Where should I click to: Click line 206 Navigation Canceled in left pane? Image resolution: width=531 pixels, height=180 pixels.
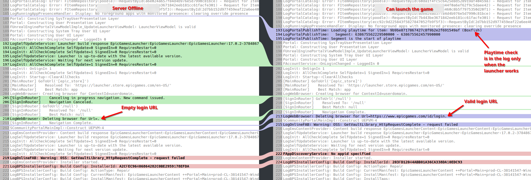tap(51, 102)
